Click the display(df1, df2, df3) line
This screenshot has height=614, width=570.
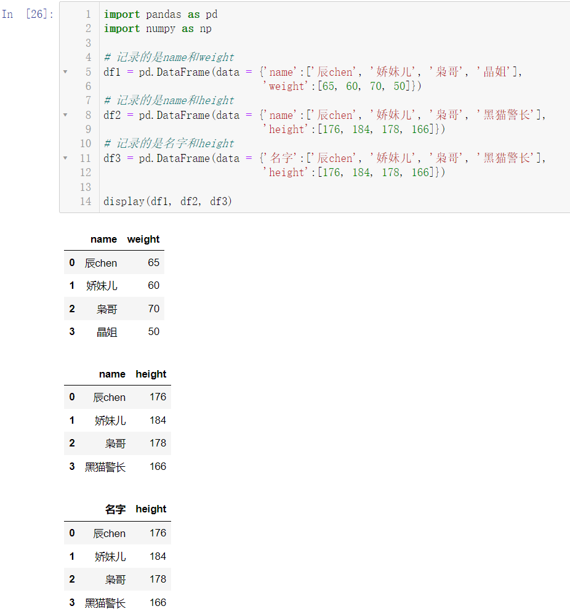(167, 201)
